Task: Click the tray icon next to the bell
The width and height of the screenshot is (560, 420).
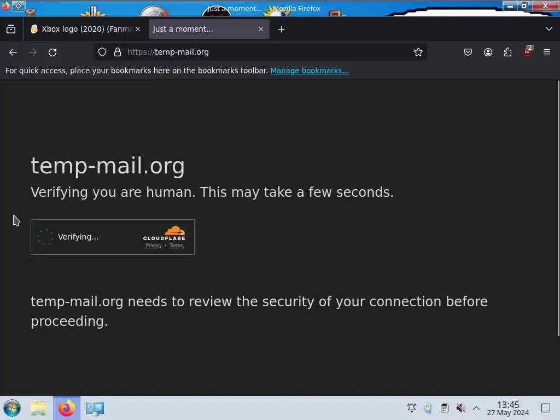Action: coord(428,408)
